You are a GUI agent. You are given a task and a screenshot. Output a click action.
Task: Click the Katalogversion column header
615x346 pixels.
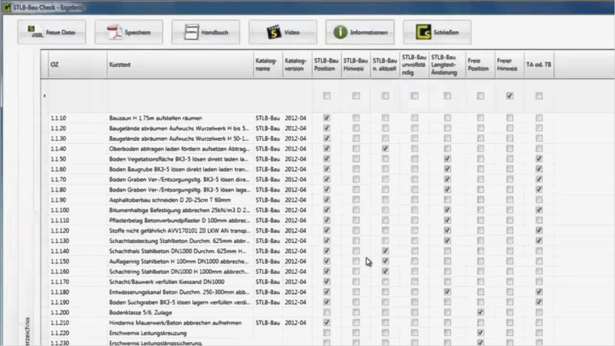(297, 64)
